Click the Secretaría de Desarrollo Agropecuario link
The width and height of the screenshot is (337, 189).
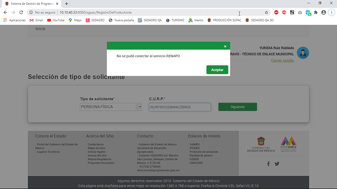[152, 150]
